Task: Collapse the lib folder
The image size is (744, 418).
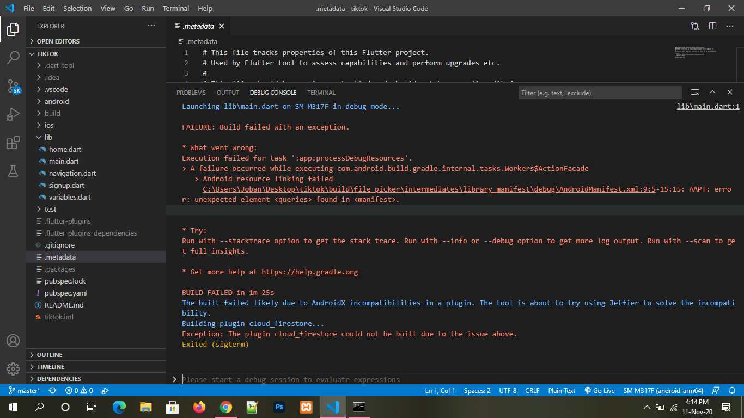Action: [x=96, y=137]
